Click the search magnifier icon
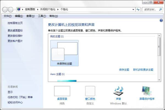The width and height of the screenshot is (165, 110). click(160, 10)
